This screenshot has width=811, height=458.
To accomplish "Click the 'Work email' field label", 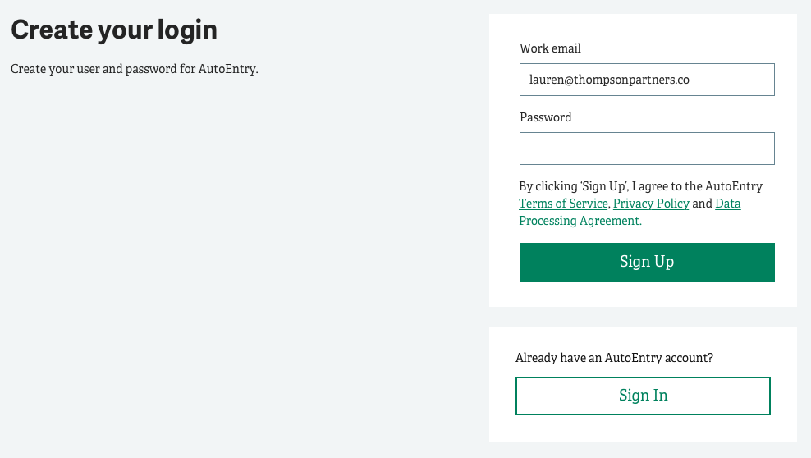I will (x=550, y=48).
